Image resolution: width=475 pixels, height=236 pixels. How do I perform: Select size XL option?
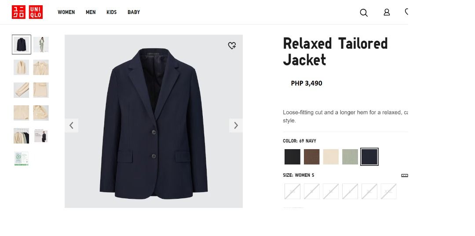[x=369, y=191]
